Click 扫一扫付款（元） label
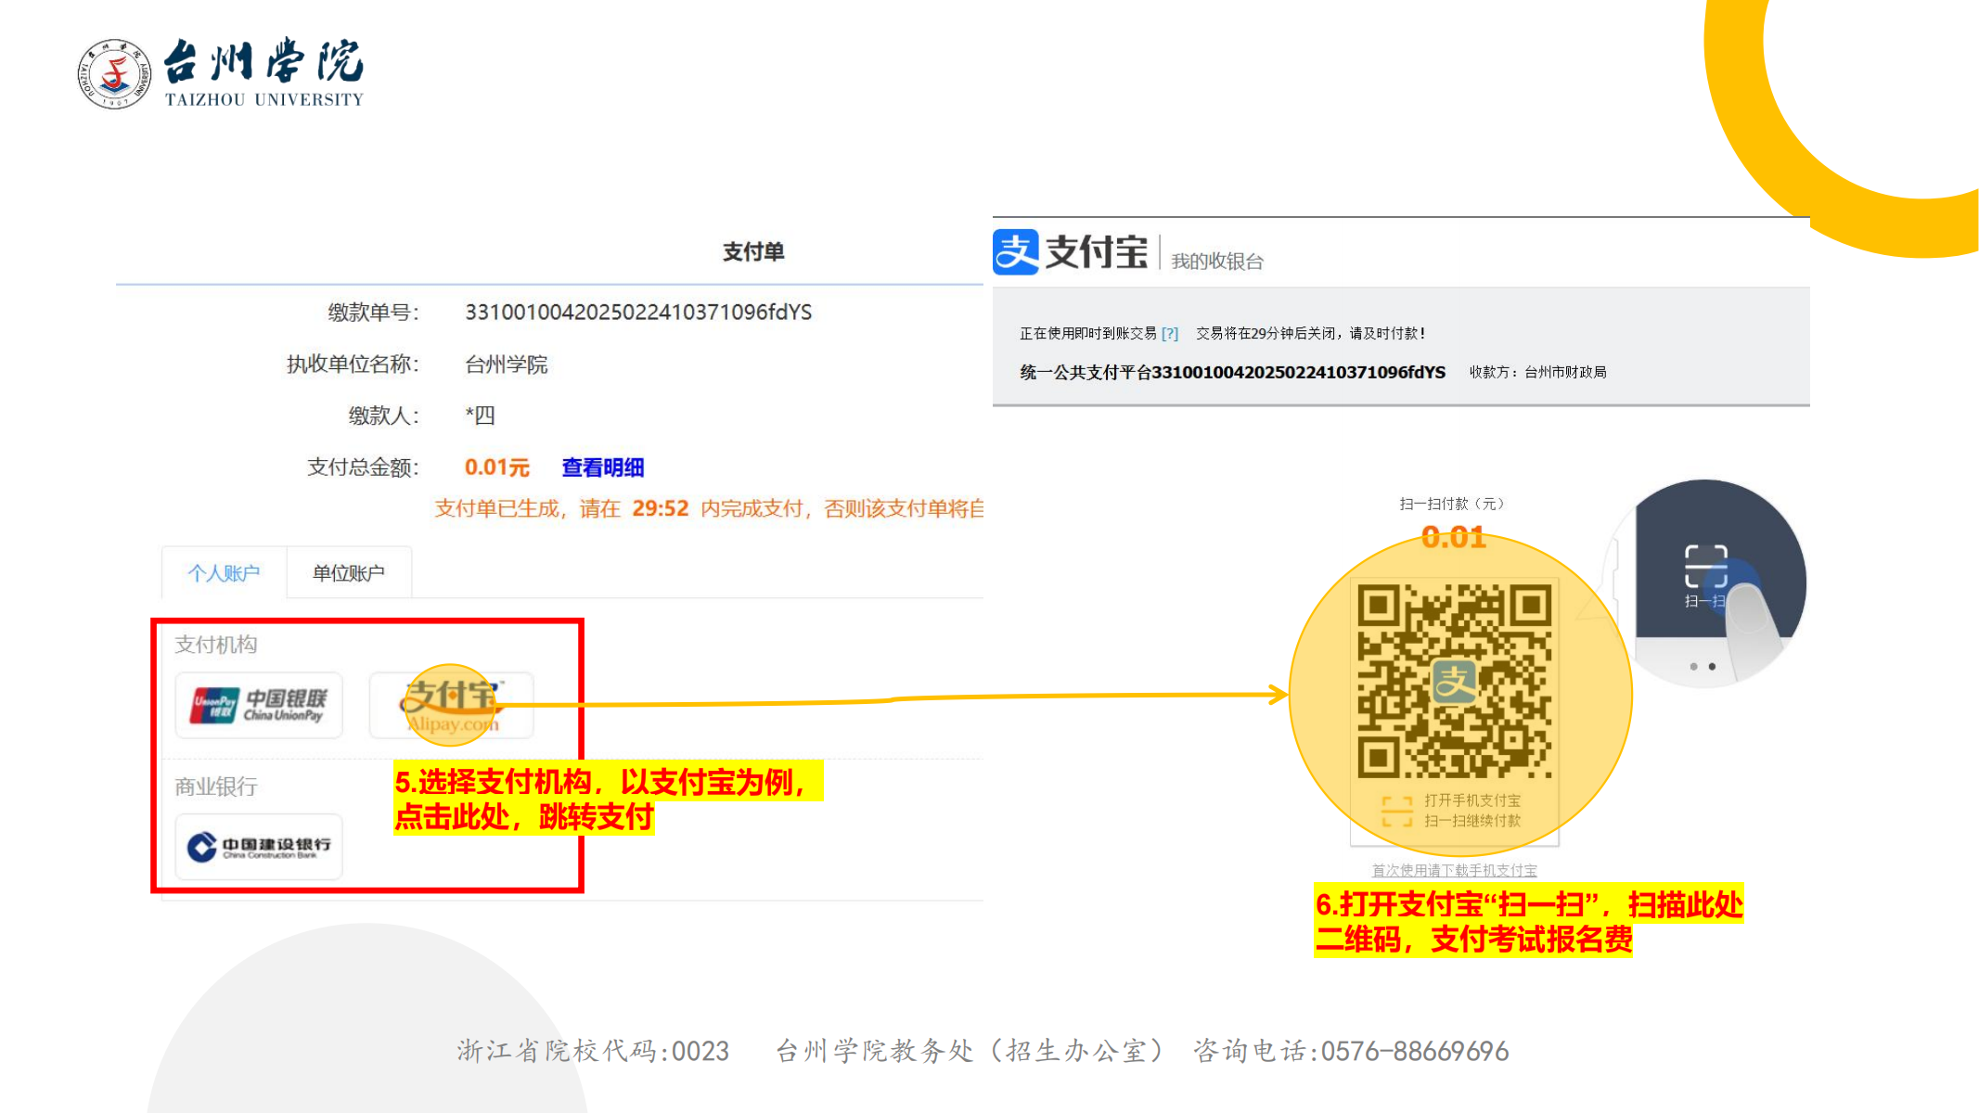1979x1113 pixels. (x=1452, y=504)
